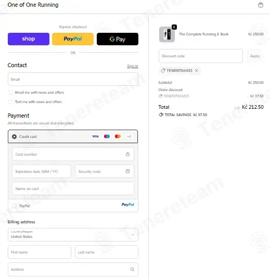Image resolution: width=270 pixels, height=279 pixels.
Task: Remove the TENERETEAM15 discount tag
Action: coord(196,71)
